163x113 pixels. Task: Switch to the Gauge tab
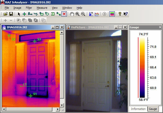(x=153, y=109)
